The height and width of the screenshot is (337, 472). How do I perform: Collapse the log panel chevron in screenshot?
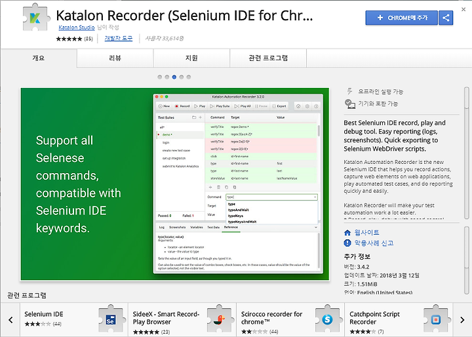[x=316, y=228]
